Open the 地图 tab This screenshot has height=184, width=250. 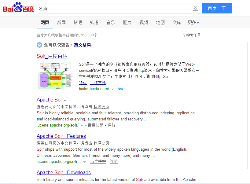point(160,23)
